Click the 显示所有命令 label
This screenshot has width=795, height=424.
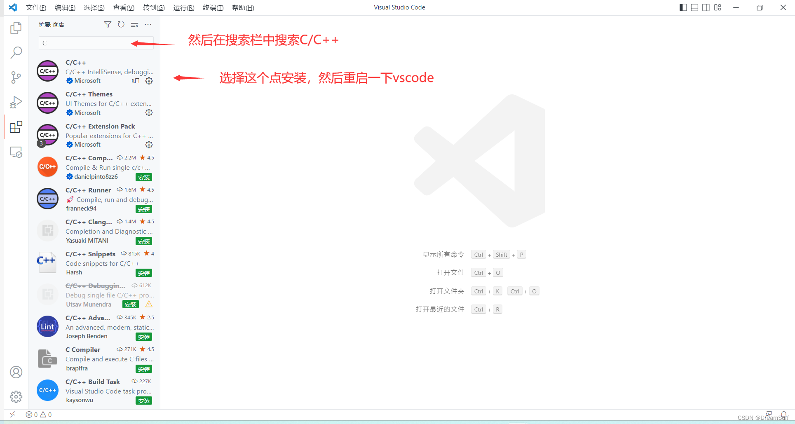pyautogui.click(x=443, y=255)
